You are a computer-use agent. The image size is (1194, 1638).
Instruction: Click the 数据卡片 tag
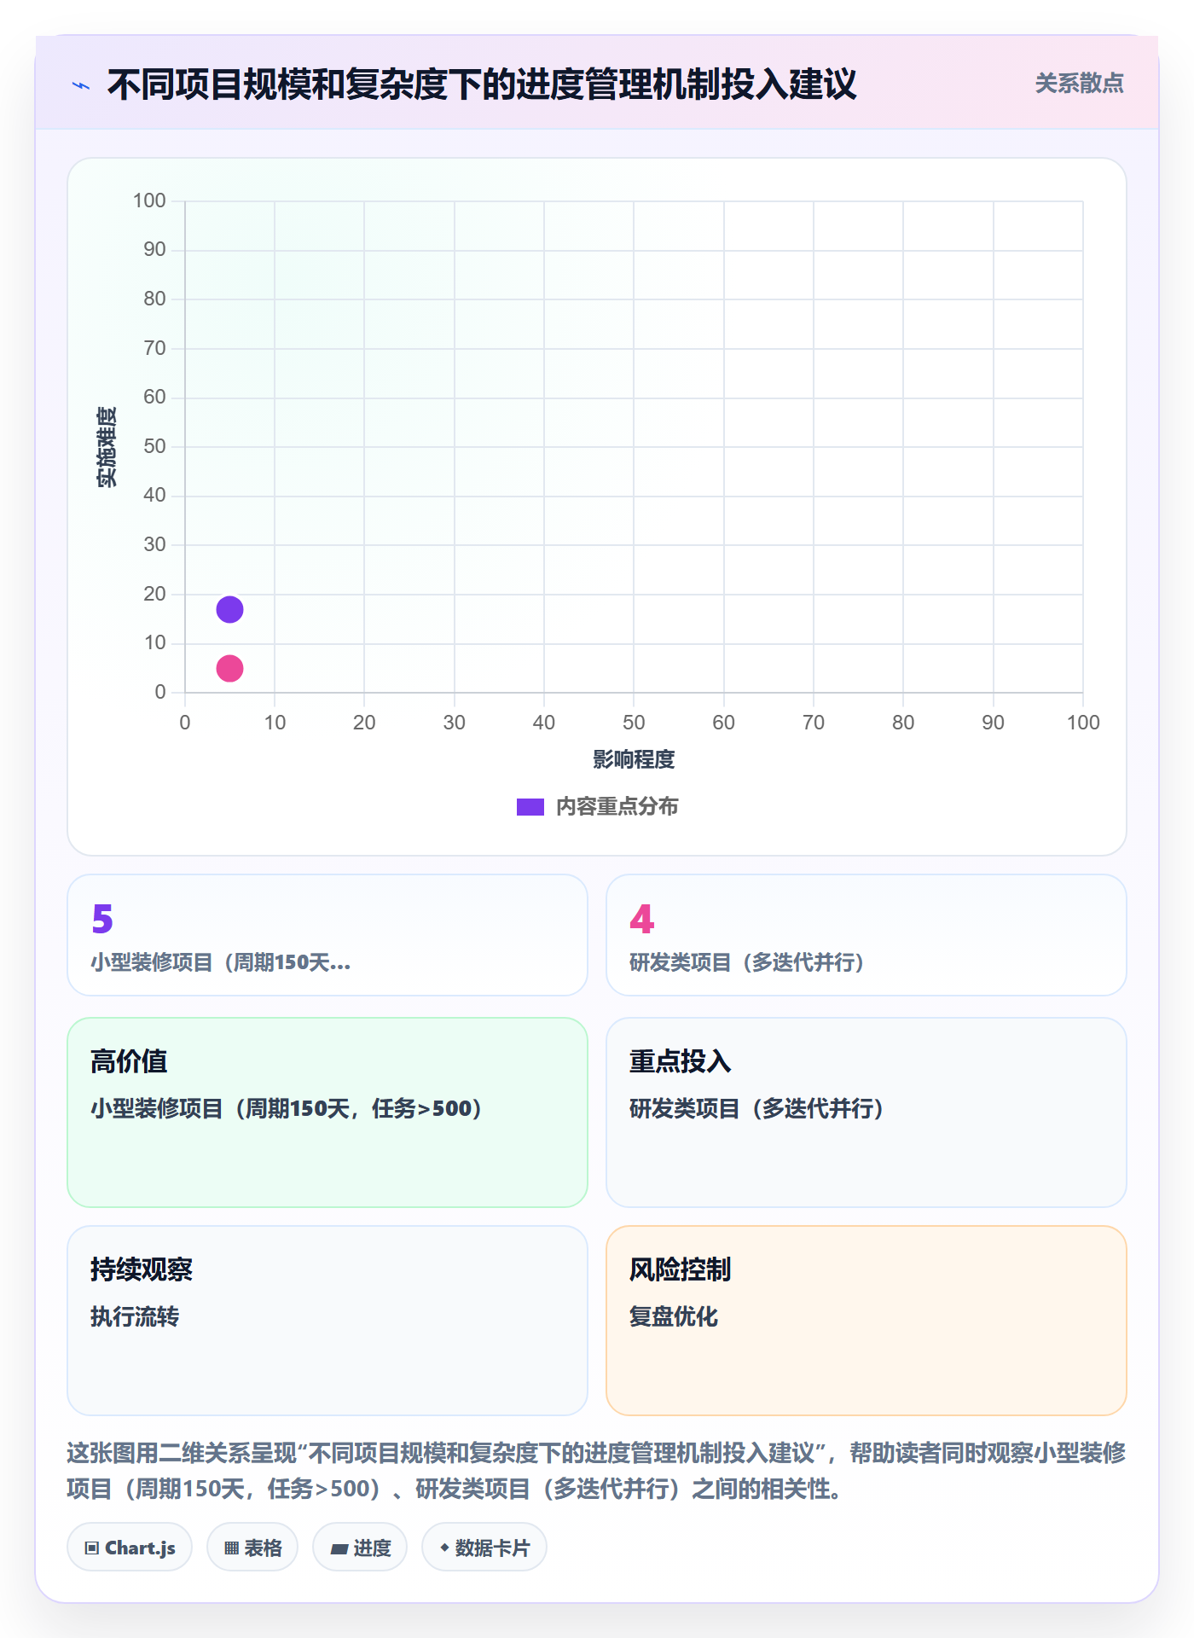[484, 1548]
